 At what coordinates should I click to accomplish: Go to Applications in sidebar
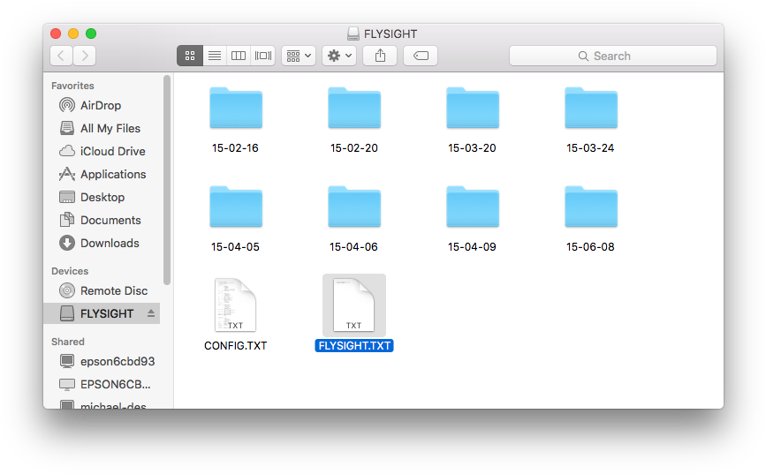point(112,174)
